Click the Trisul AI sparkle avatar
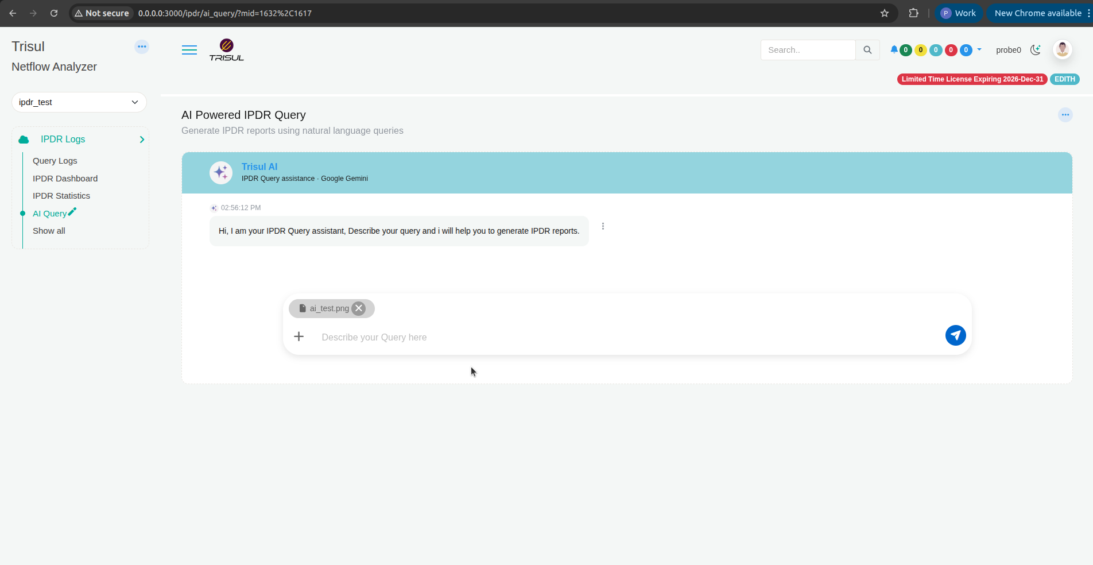Screen dimensions: 1093x565 (221, 172)
